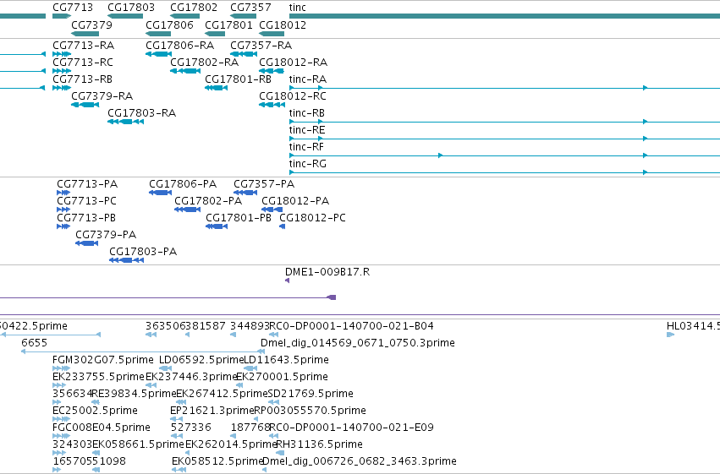The height and width of the screenshot is (474, 720).
Task: Click transcript CG17803-RA
Action: [x=125, y=122]
